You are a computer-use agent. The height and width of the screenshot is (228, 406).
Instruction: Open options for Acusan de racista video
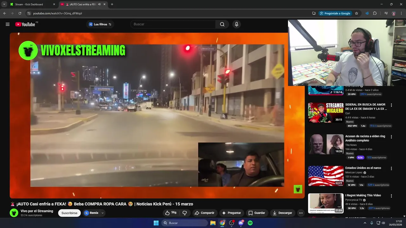pyautogui.click(x=391, y=137)
